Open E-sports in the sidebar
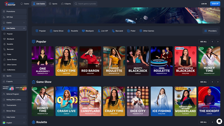 tap(14, 82)
